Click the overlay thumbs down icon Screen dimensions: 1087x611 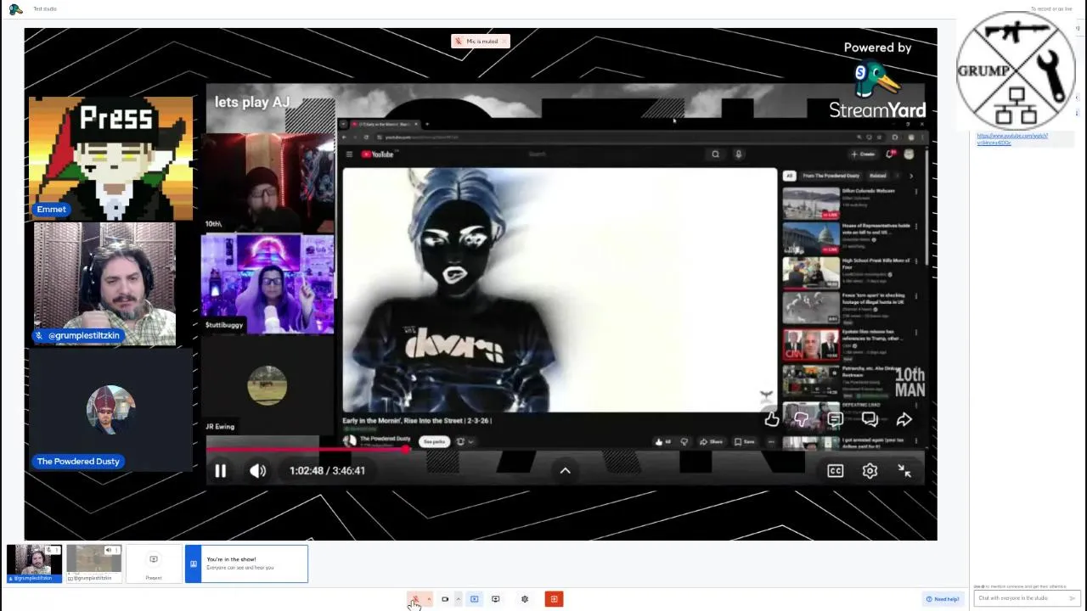[x=802, y=419]
